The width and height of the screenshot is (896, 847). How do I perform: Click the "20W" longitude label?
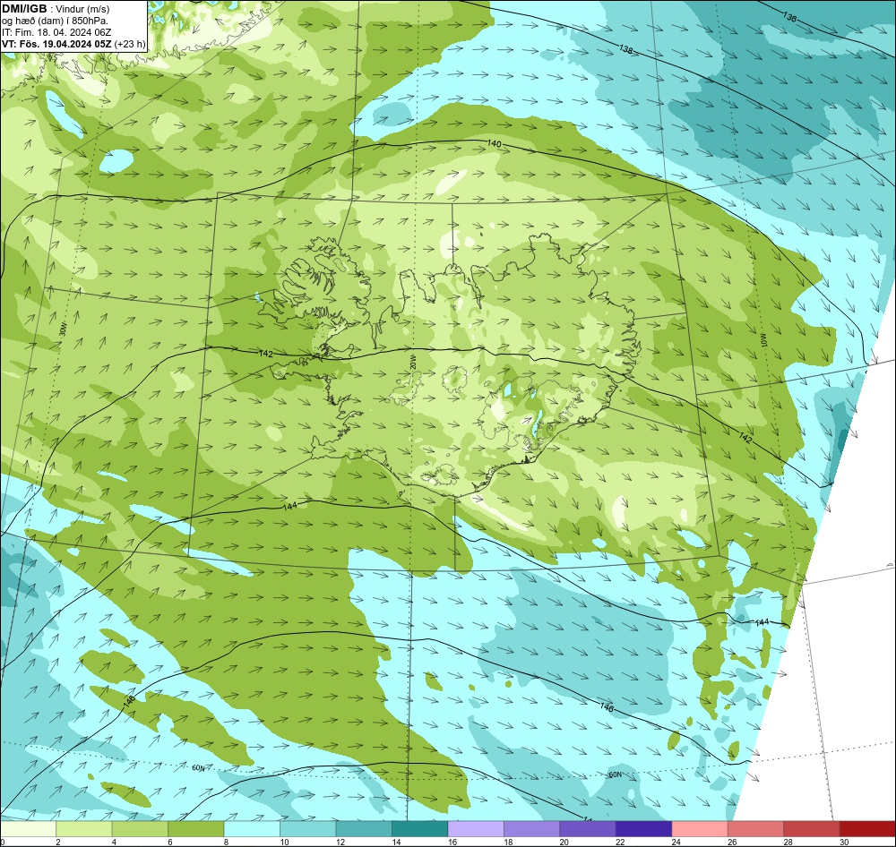[x=412, y=362]
